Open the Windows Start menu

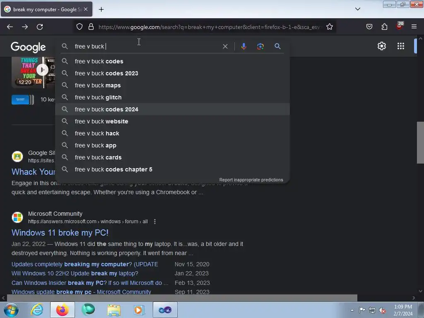[11, 310]
